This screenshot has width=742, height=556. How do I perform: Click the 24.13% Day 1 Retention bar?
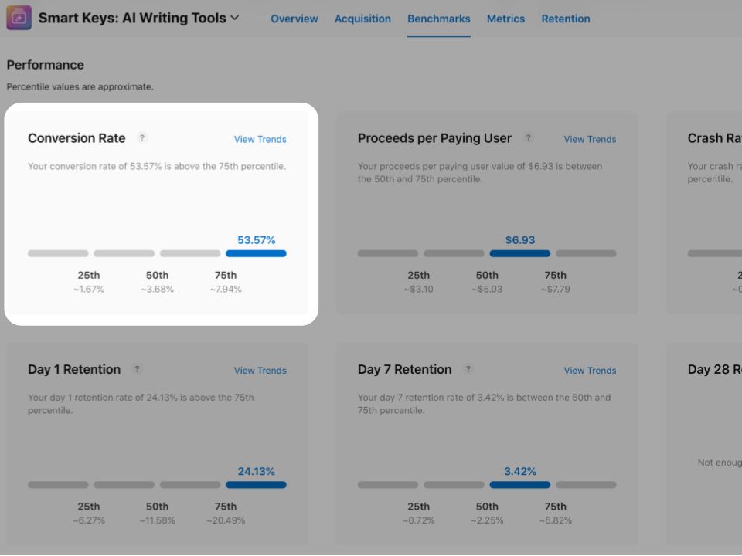pos(256,485)
